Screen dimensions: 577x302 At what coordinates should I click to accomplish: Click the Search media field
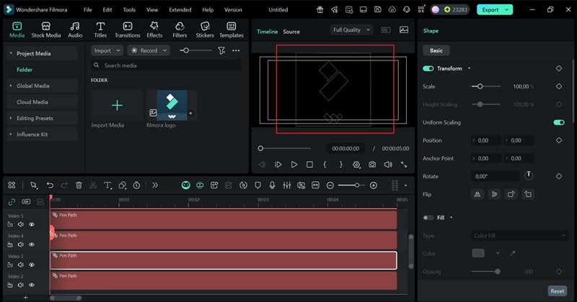(x=166, y=65)
